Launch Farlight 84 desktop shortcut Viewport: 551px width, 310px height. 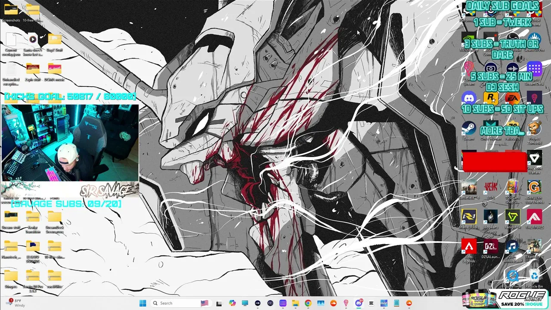pyautogui.click(x=512, y=220)
